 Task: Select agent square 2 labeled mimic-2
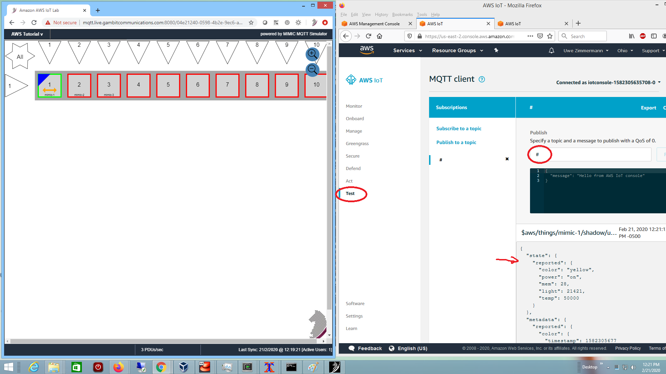79,86
